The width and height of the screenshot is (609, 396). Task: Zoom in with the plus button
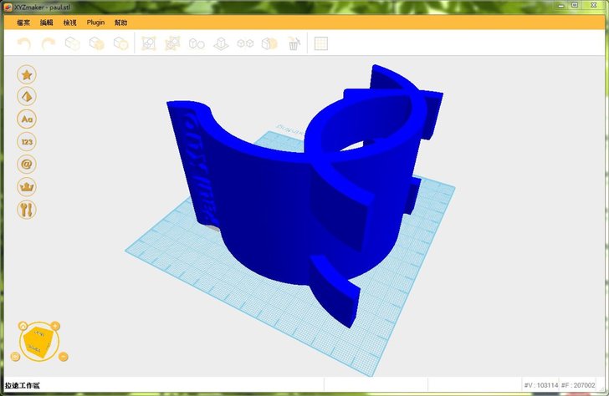[55, 325]
